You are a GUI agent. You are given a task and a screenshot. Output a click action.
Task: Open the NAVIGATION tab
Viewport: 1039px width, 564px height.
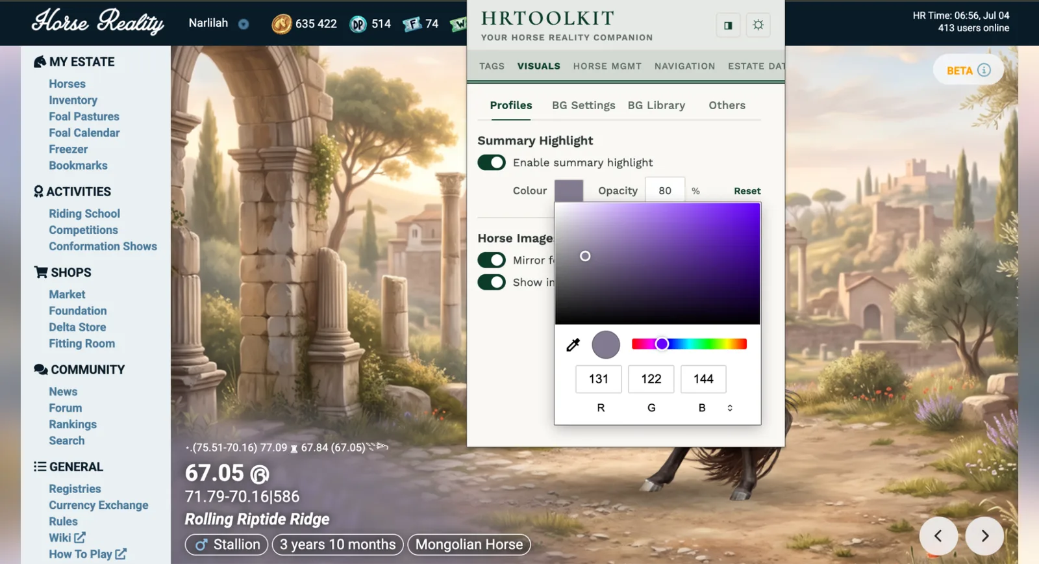(x=684, y=66)
